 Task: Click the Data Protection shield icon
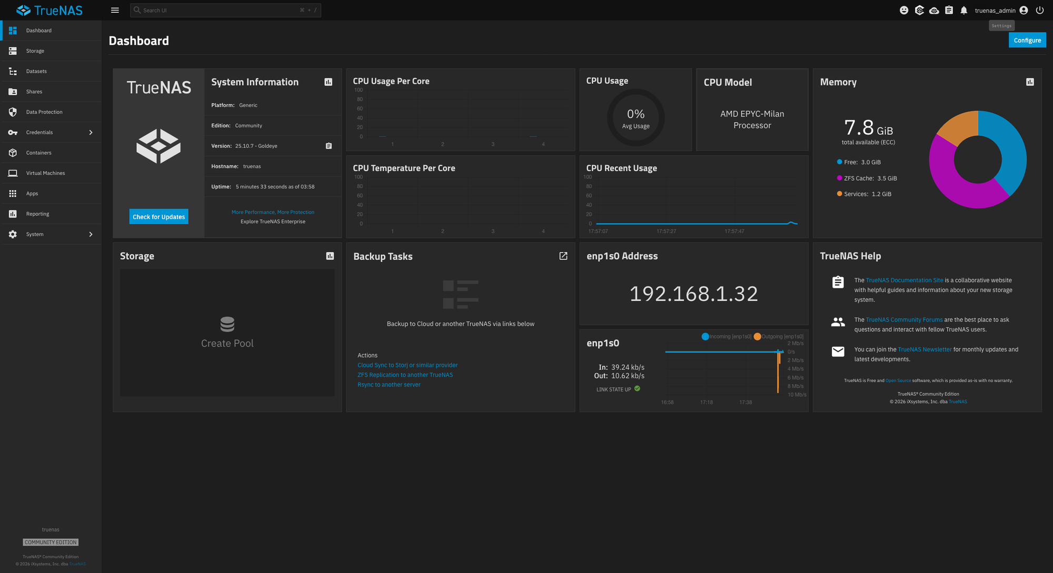pos(13,112)
